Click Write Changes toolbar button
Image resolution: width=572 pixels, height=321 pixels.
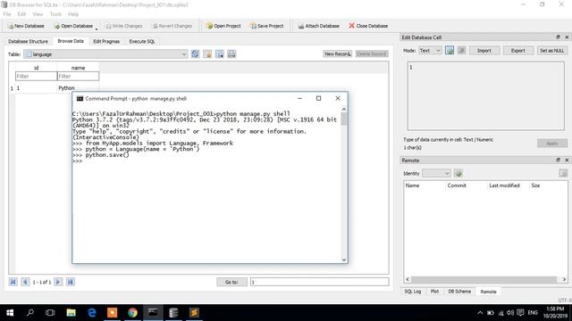pos(124,26)
